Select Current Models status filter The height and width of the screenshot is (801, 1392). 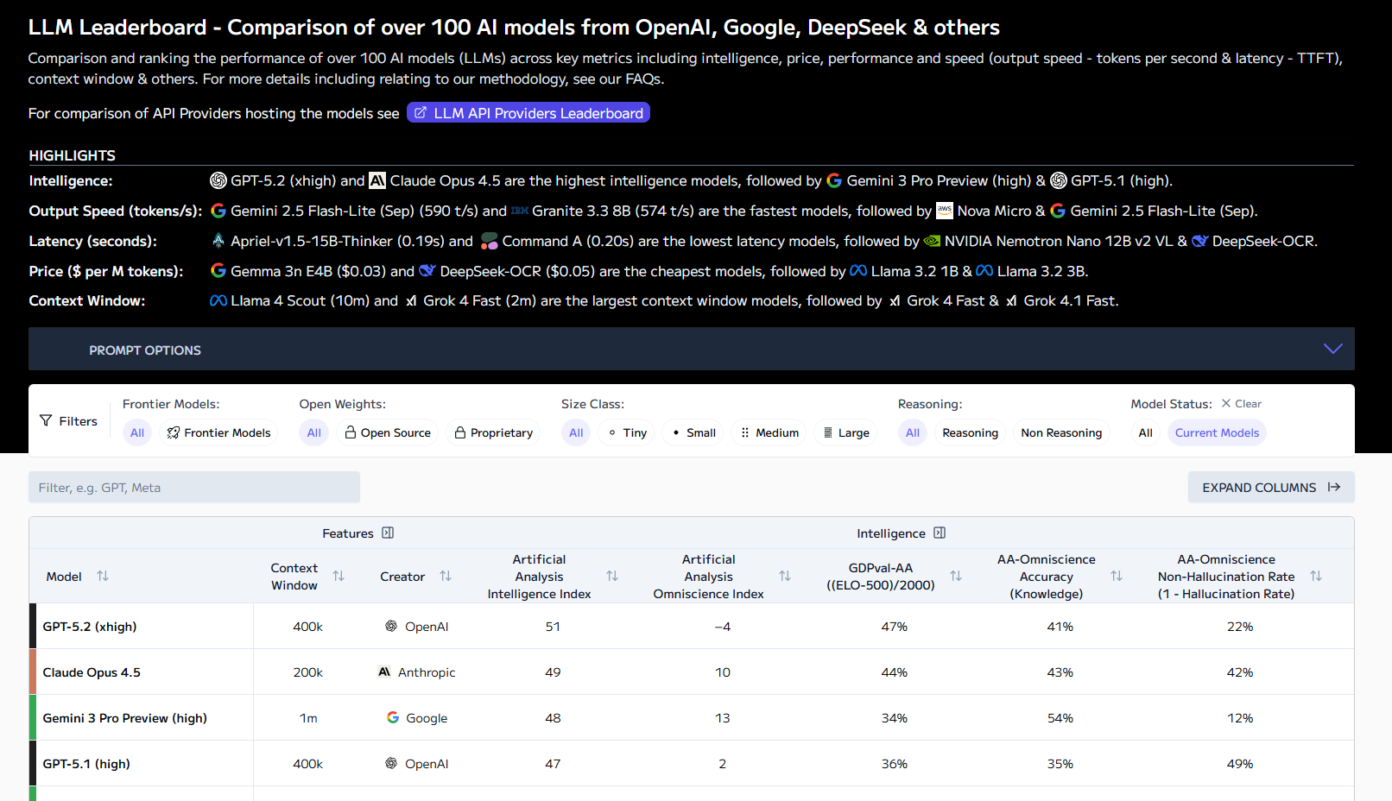pos(1217,432)
